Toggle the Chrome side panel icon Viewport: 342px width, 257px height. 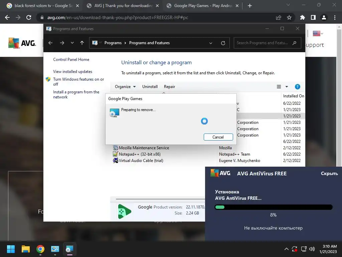coord(313,17)
